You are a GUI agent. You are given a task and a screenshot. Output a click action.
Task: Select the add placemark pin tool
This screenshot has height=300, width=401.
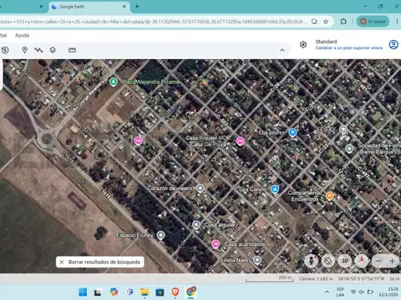[x=24, y=50]
